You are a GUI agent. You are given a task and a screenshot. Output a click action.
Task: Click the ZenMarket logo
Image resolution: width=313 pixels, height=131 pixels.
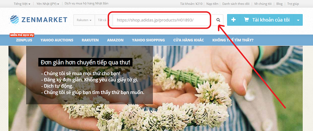point(38,20)
